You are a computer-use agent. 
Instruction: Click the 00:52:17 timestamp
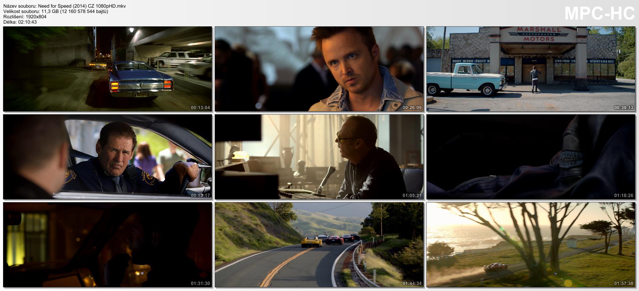(x=200, y=196)
